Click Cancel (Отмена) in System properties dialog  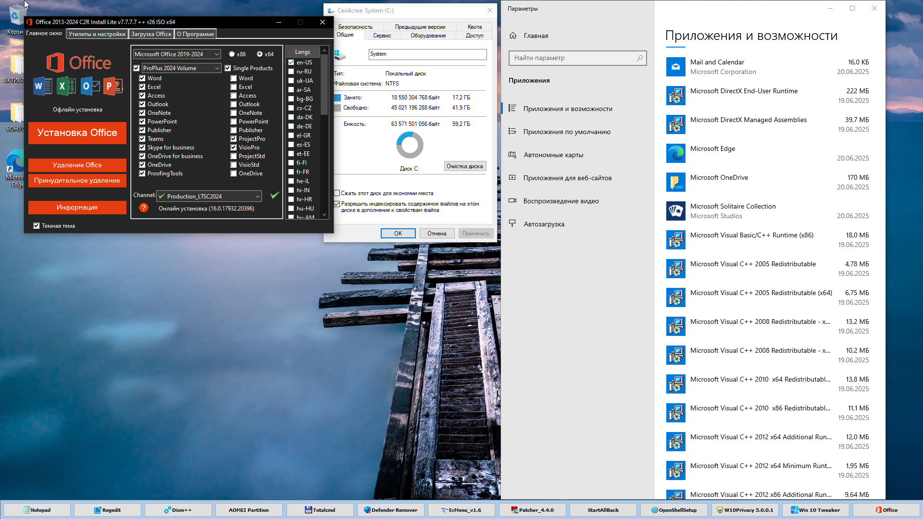[437, 234]
